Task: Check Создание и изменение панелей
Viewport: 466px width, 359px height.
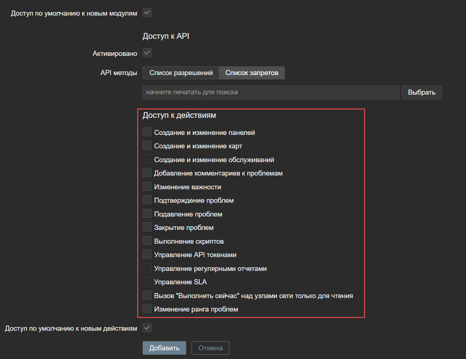Action: 147,132
